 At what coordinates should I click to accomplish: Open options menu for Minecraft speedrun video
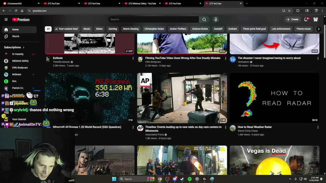[133, 127]
